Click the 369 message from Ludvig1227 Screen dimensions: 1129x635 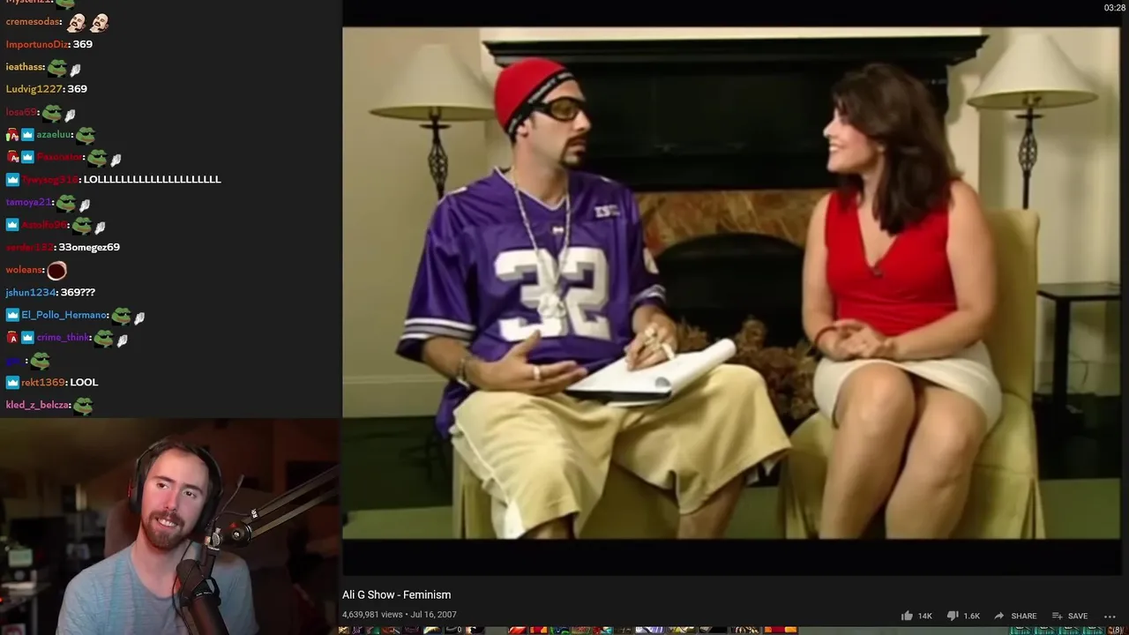click(77, 89)
